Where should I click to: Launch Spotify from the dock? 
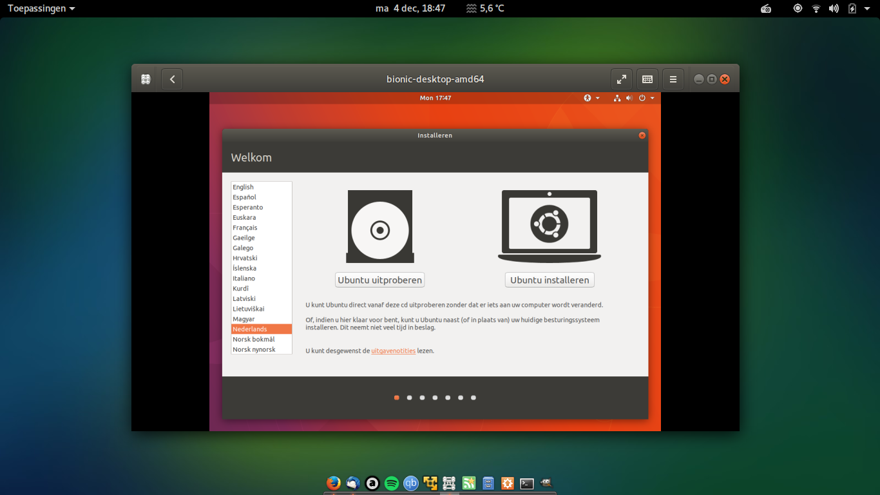pos(391,483)
